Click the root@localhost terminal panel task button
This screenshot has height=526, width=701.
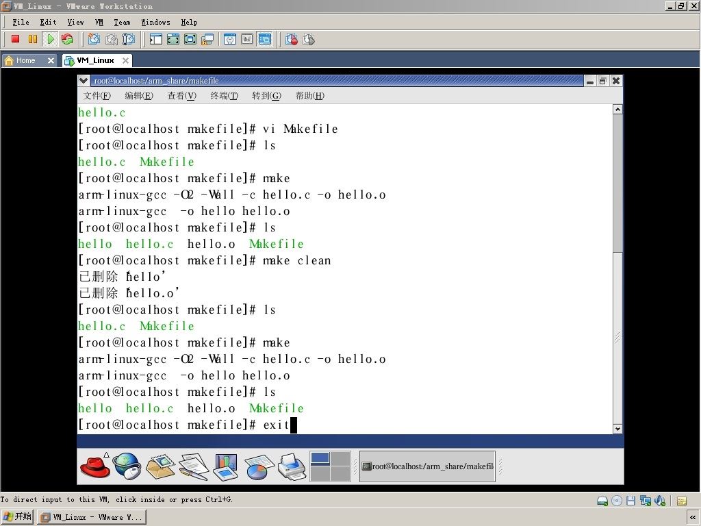pos(427,466)
